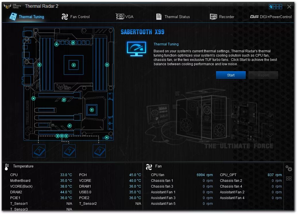Screen dimensions: 298x214
Task: Click the VGA graphics card icon
Action: pos(120,17)
